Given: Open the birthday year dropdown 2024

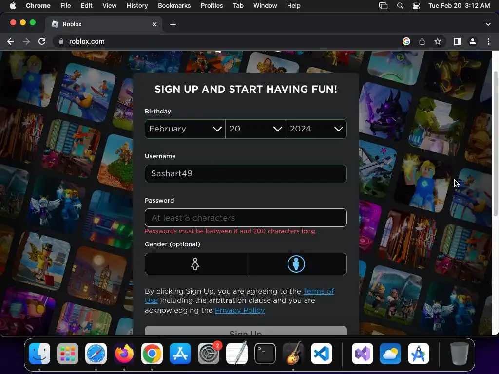Looking at the screenshot, I should pyautogui.click(x=316, y=129).
